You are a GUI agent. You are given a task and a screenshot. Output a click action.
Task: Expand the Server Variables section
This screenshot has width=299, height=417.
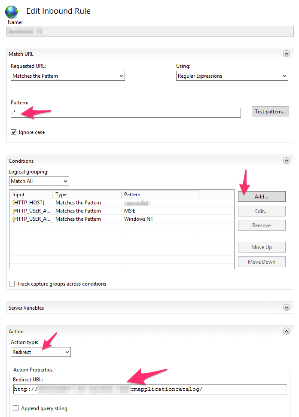coord(286,307)
